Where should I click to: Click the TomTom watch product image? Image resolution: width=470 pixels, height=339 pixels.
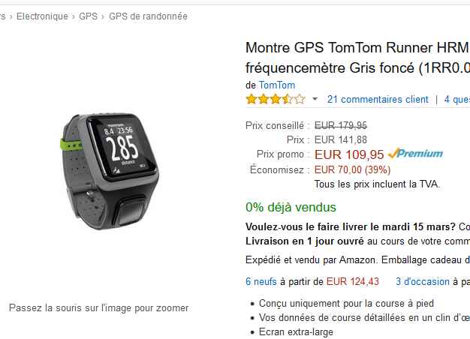pos(110,171)
